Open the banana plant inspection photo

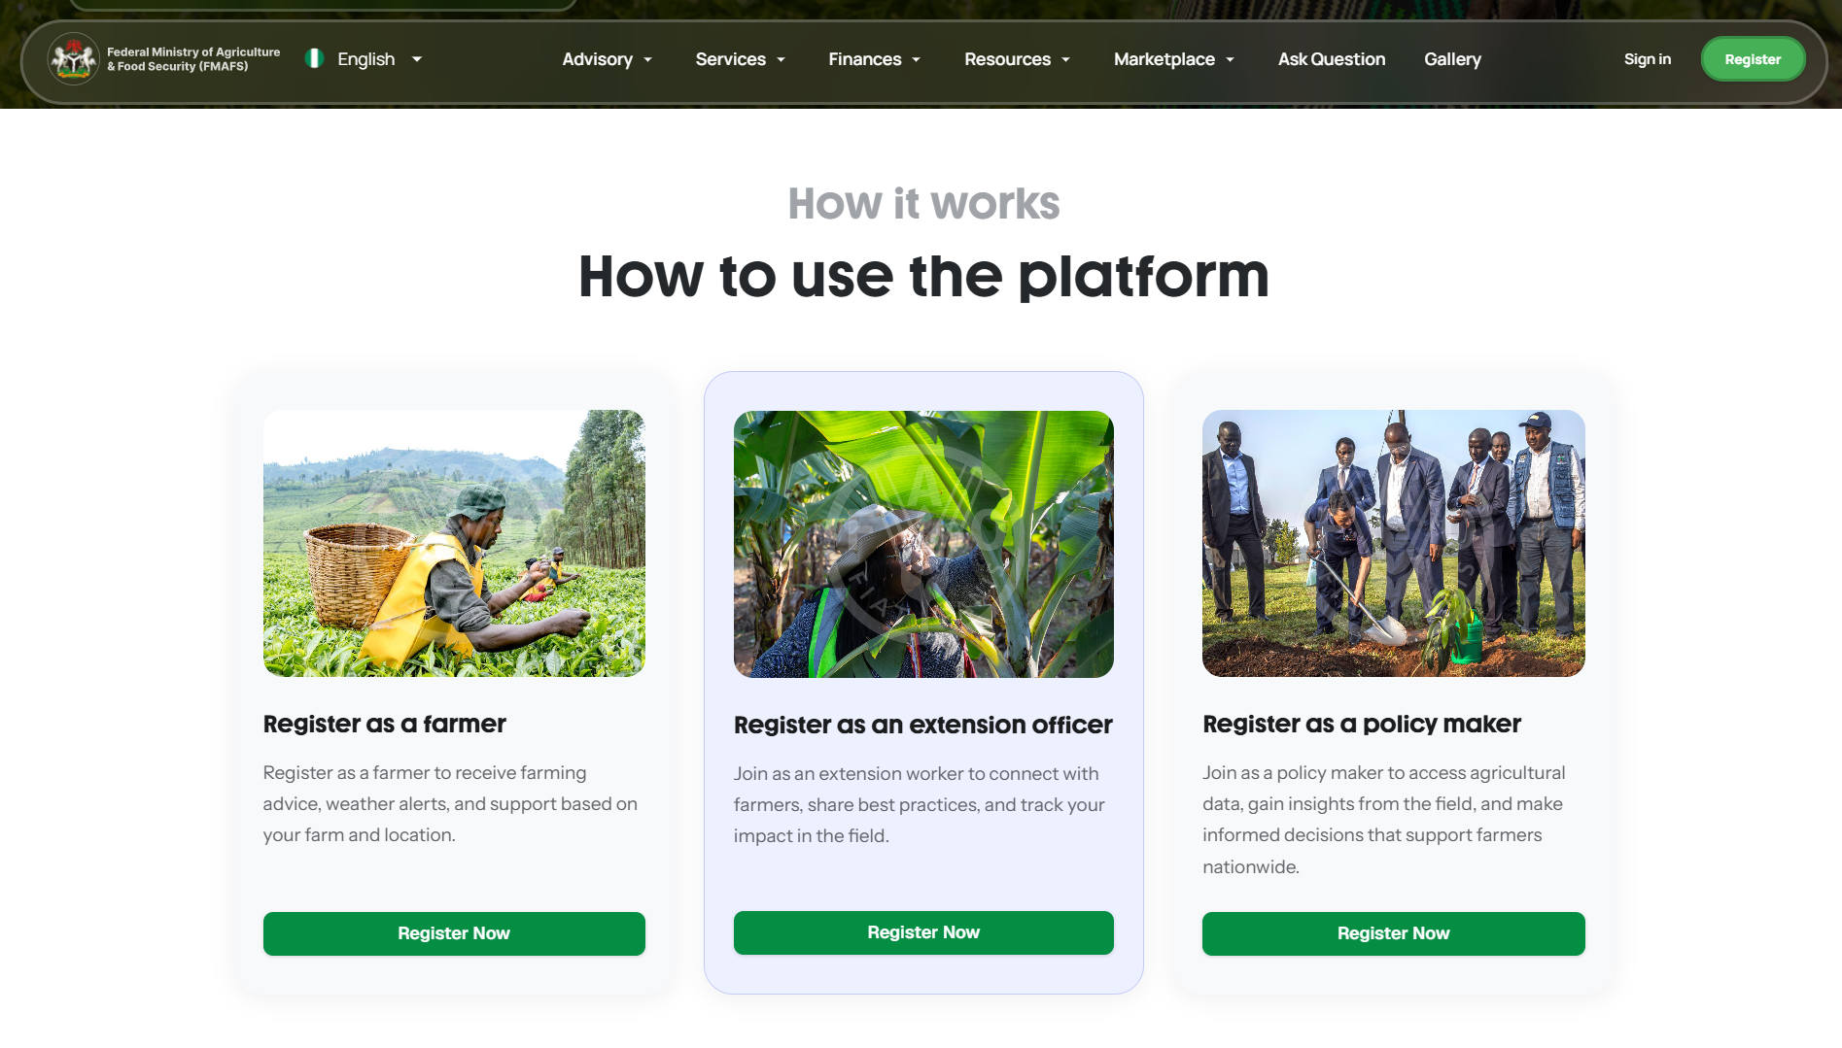[x=923, y=544]
